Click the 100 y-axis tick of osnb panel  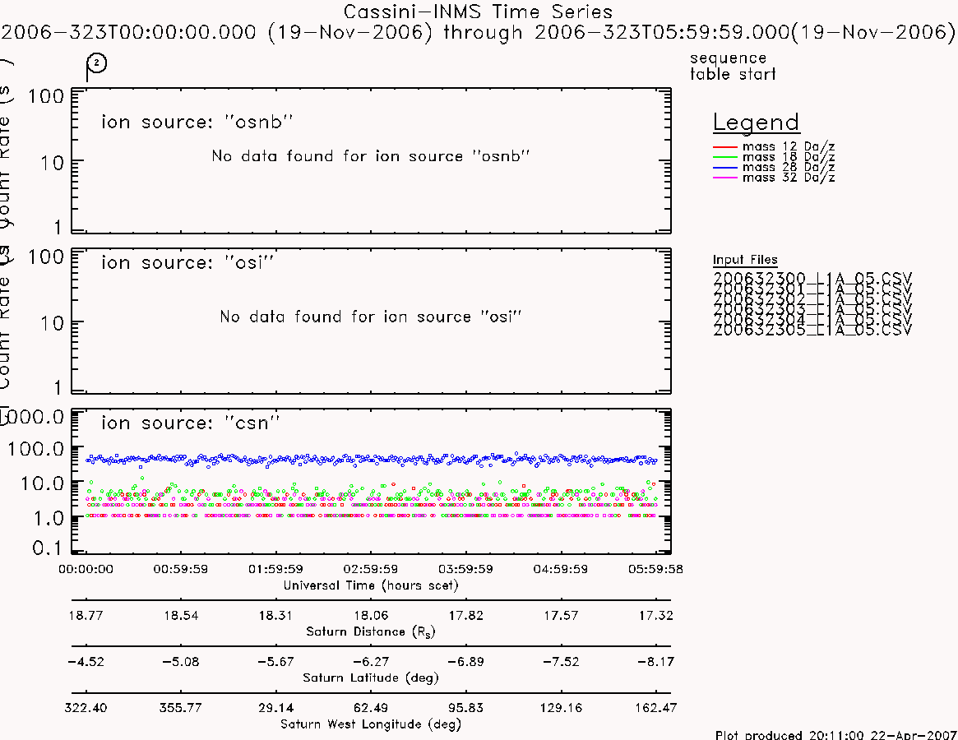(x=46, y=96)
